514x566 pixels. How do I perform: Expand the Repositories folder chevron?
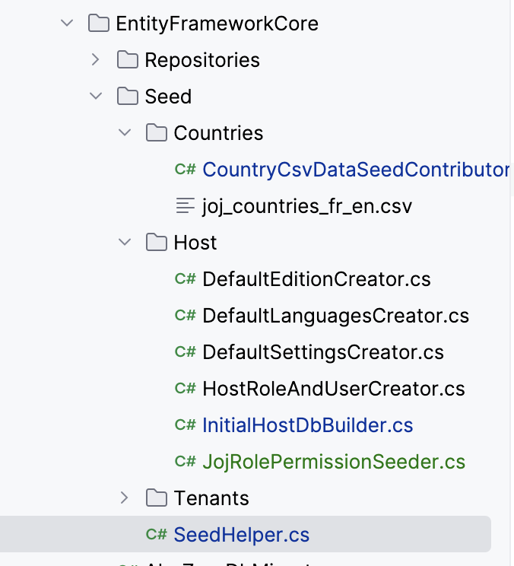pos(96,60)
